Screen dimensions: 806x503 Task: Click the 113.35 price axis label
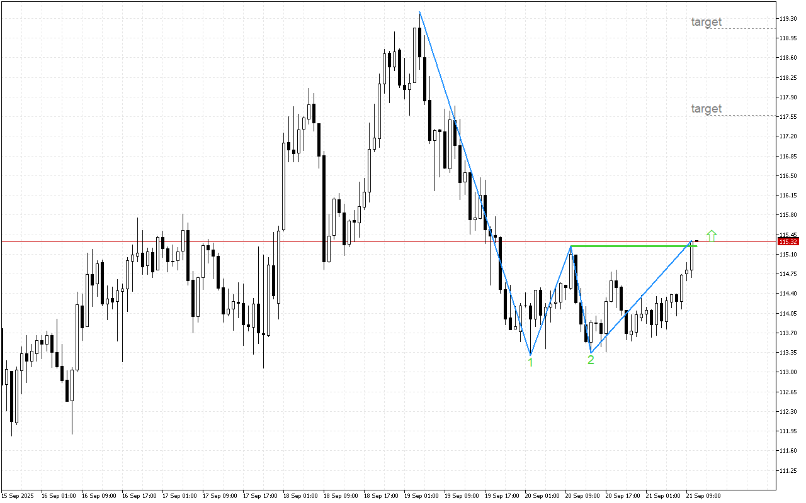point(788,353)
